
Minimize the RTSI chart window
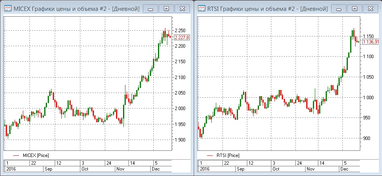click(x=339, y=8)
